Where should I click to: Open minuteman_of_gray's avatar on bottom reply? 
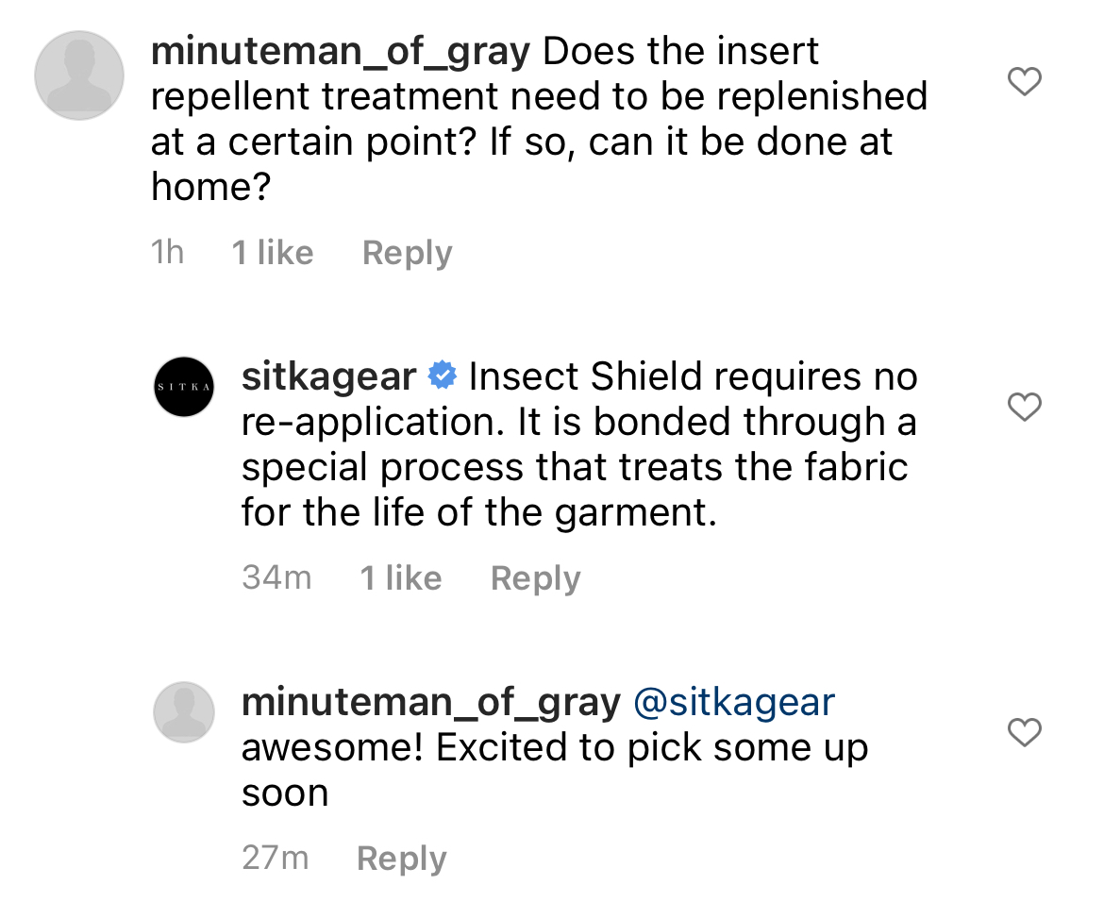tap(184, 711)
